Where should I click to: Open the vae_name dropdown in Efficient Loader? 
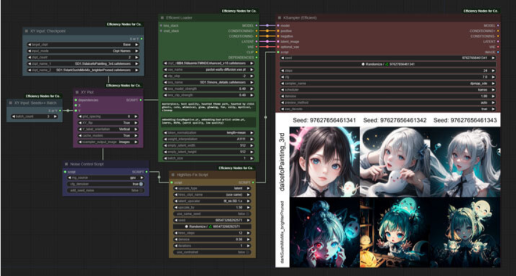[x=209, y=69]
